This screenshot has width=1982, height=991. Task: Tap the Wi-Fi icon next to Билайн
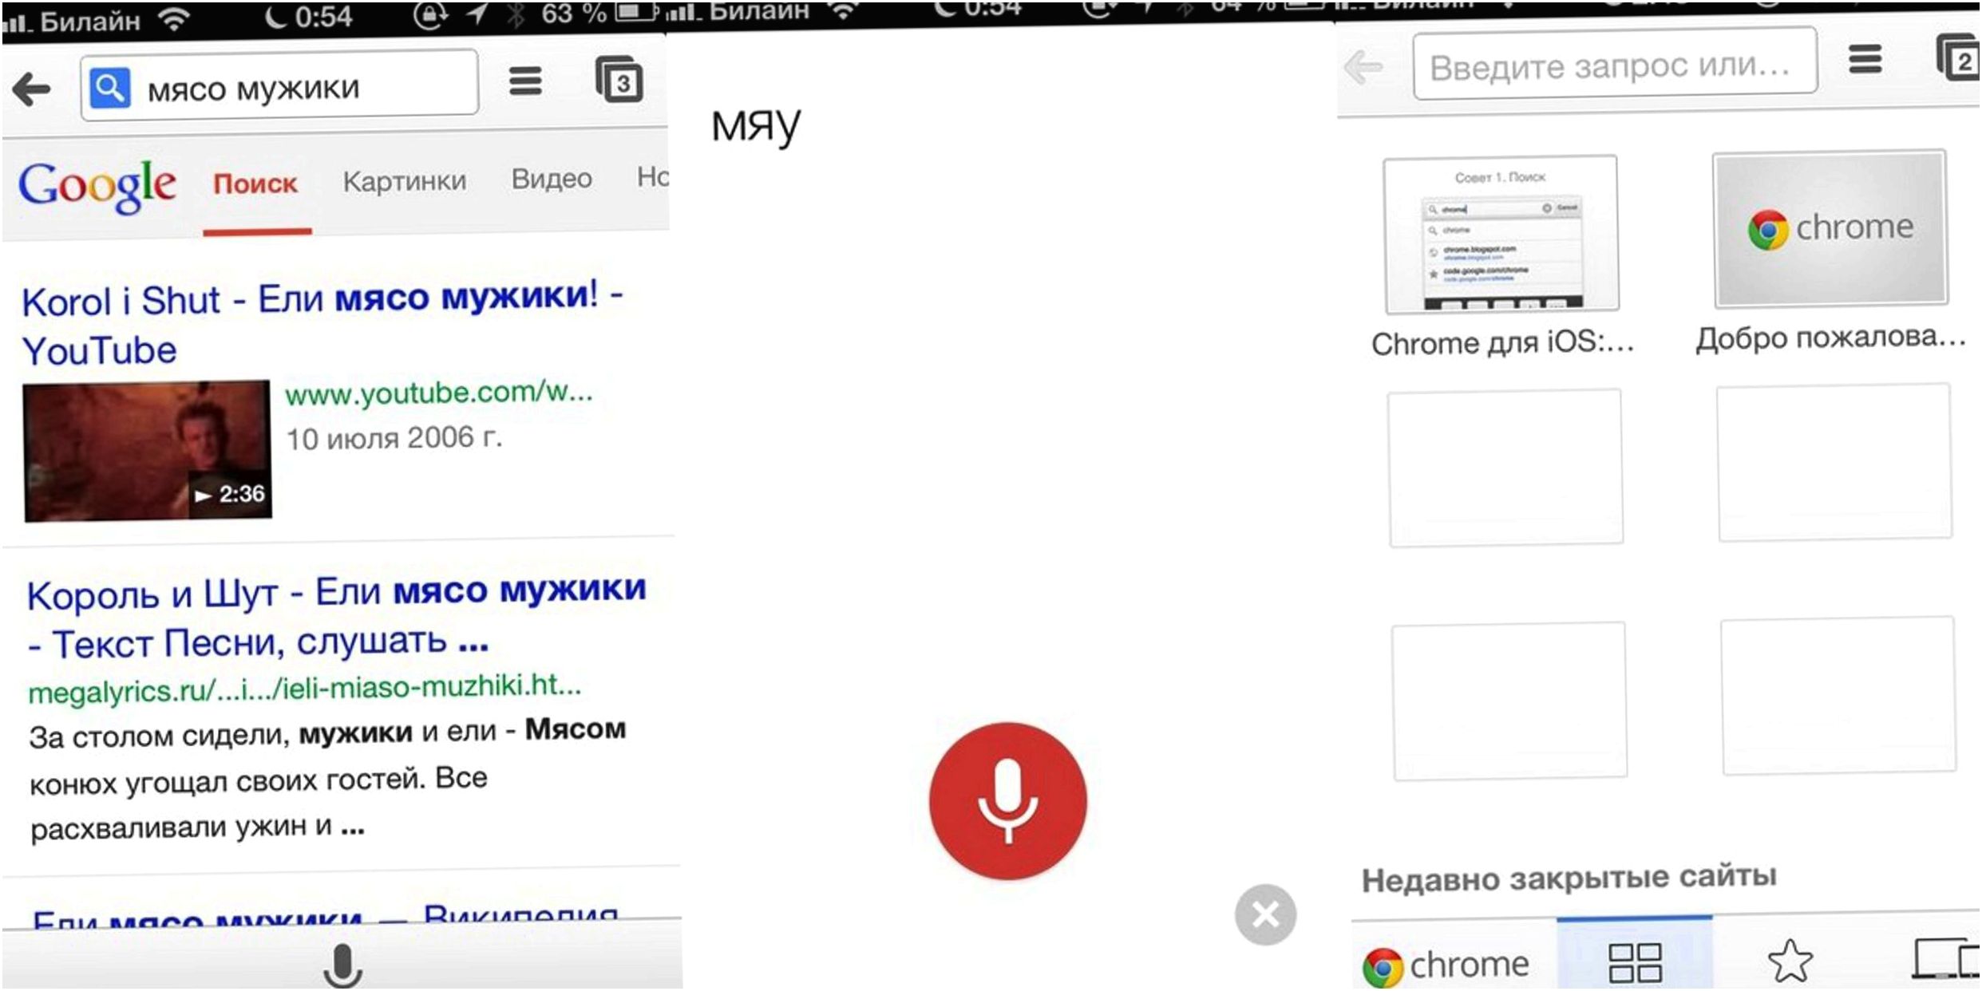tap(173, 19)
